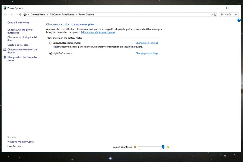Open Create a power plan
The height and width of the screenshot is (162, 243).
pyautogui.click(x=18, y=45)
